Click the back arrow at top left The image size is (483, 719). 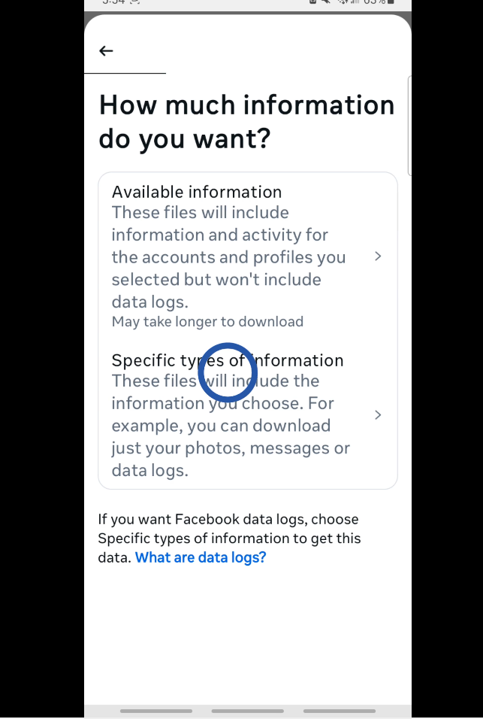tap(106, 50)
